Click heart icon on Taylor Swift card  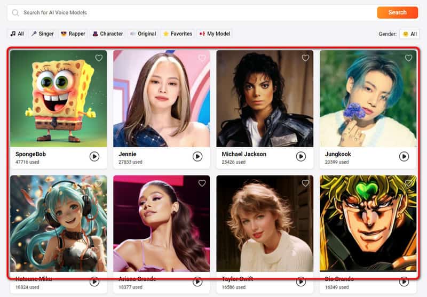pyautogui.click(x=305, y=183)
